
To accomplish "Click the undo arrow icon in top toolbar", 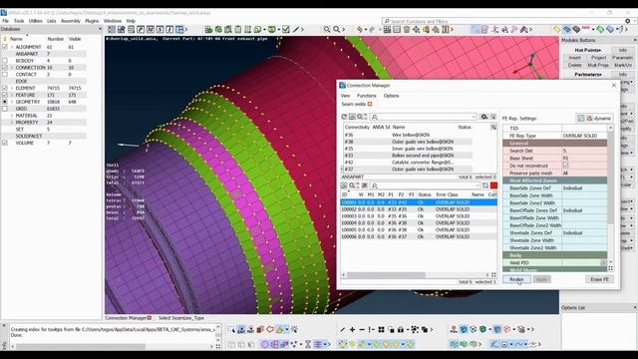I will pyautogui.click(x=360, y=29).
